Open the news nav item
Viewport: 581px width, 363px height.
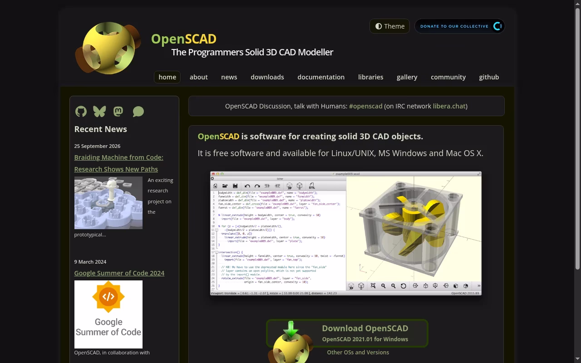[229, 77]
